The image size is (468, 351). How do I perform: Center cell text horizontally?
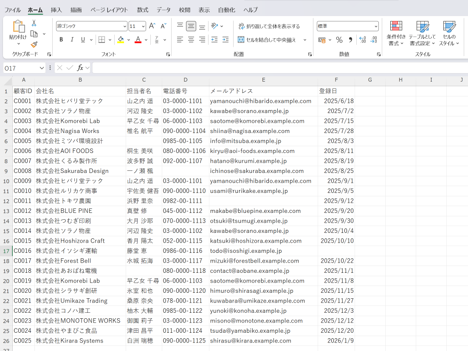coord(191,40)
